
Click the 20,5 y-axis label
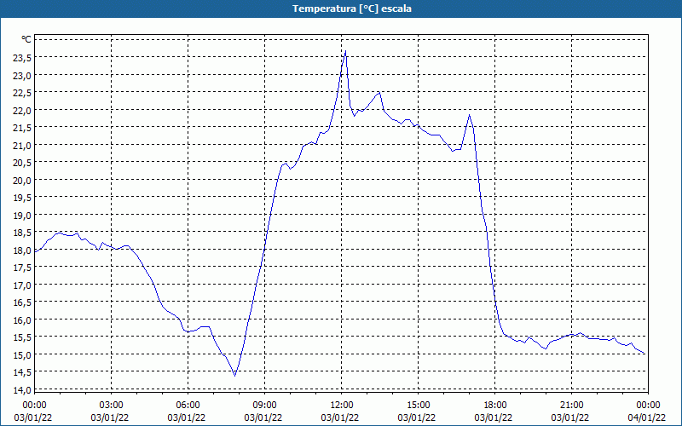tap(23, 163)
